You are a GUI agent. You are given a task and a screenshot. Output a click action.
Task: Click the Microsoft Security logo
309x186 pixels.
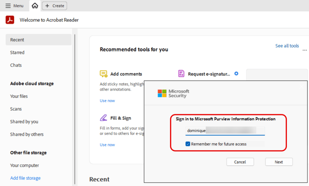coord(173,93)
